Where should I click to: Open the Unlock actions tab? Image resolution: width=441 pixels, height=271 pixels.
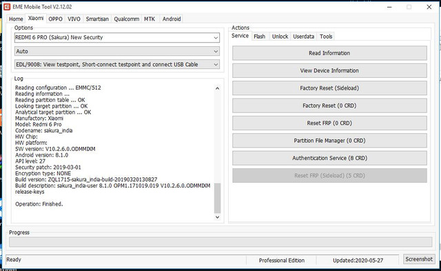(x=280, y=37)
